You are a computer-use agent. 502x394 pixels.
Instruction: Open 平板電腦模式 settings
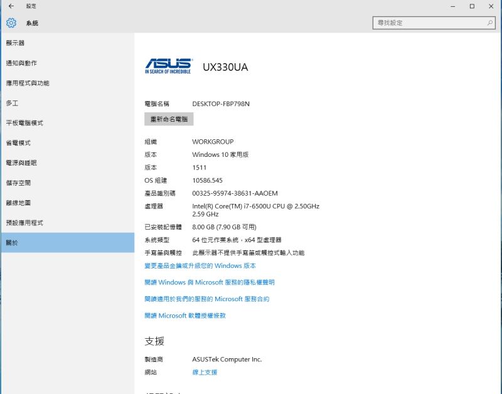(x=67, y=123)
